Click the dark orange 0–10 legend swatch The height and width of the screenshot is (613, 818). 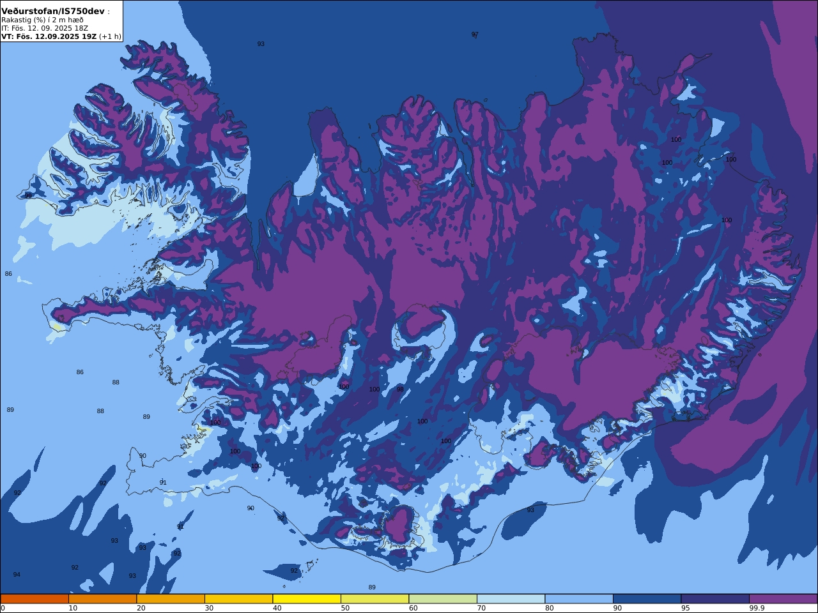[x=35, y=599]
